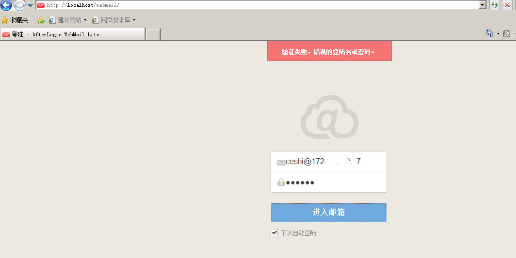Click the cloud @ webmail logo
The height and width of the screenshot is (258, 516).
click(x=329, y=117)
